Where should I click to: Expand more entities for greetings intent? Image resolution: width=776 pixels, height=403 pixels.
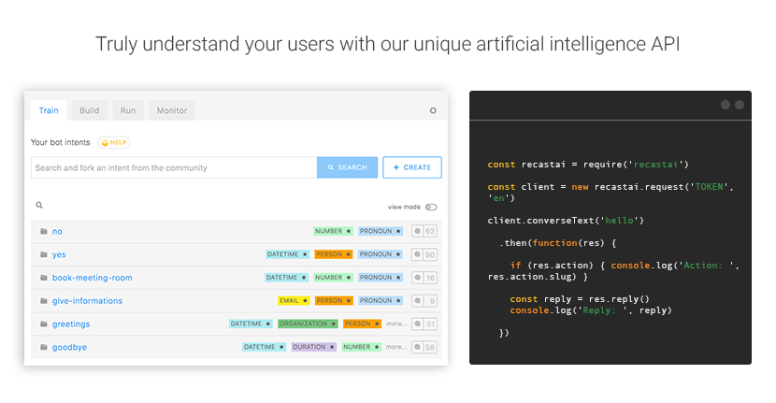396,324
